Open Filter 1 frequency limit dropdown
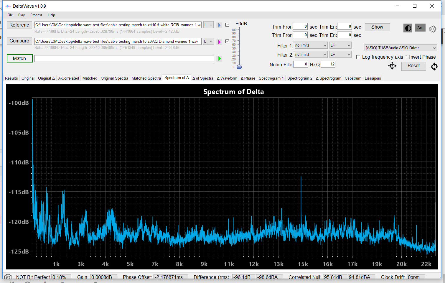445x283 pixels. 311,45
